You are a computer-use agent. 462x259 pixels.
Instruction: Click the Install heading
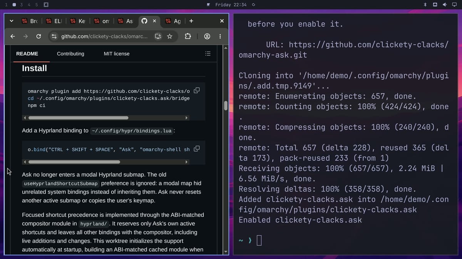coord(34,68)
